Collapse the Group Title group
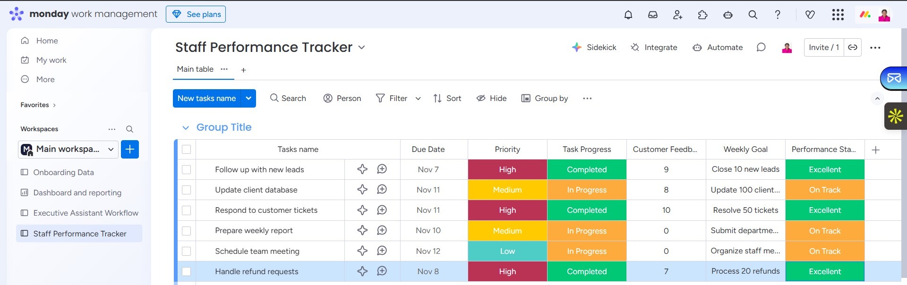This screenshot has width=907, height=285. pyautogui.click(x=186, y=127)
